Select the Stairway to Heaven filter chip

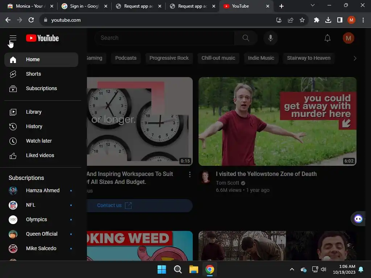309,58
